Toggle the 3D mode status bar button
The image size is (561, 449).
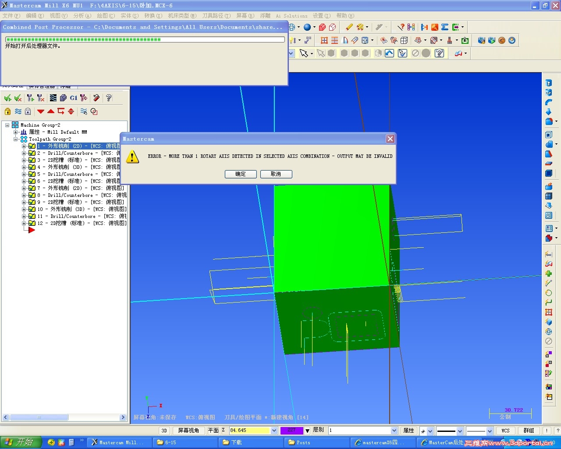point(164,431)
